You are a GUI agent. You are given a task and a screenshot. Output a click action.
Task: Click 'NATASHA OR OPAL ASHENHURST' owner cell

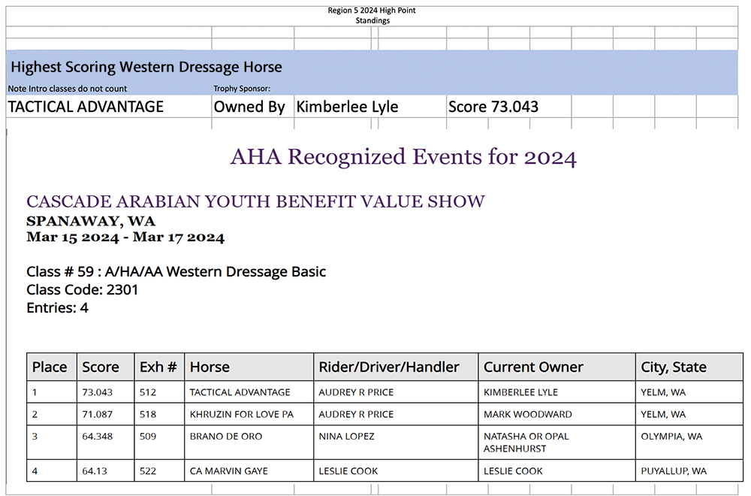557,443
